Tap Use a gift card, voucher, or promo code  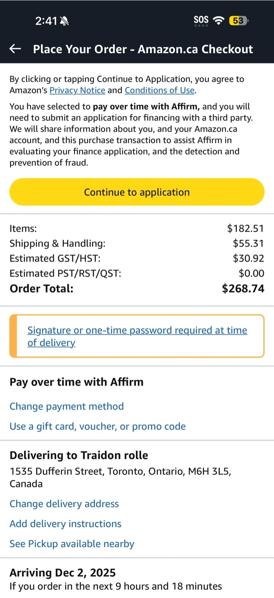click(98, 426)
